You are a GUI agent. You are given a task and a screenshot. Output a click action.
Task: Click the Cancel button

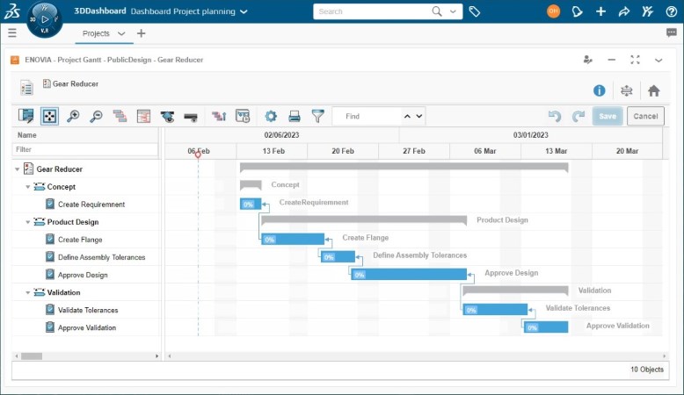(645, 116)
